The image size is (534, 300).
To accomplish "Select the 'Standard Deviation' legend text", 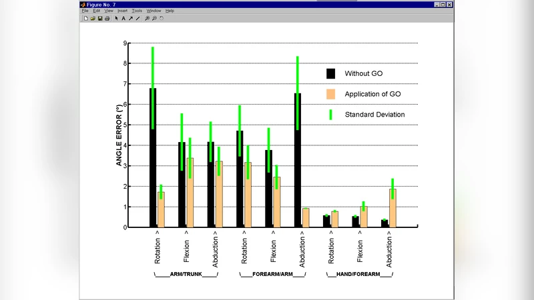I will coord(374,115).
